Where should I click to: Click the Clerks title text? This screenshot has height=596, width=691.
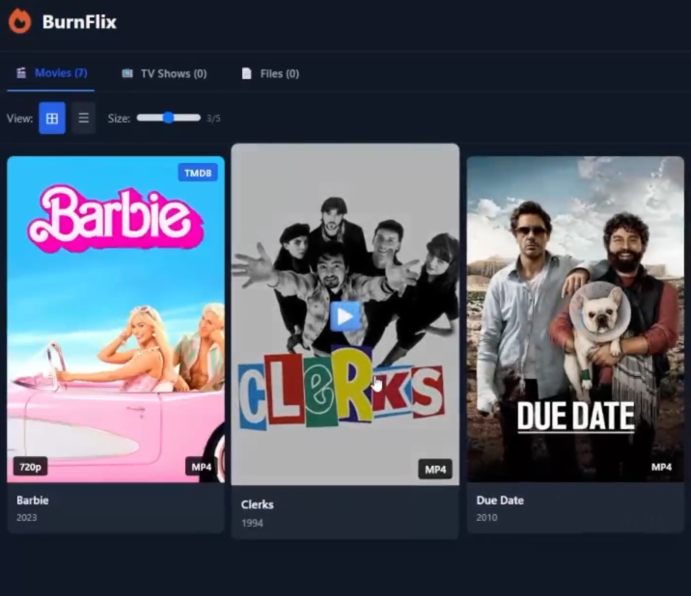tap(258, 504)
